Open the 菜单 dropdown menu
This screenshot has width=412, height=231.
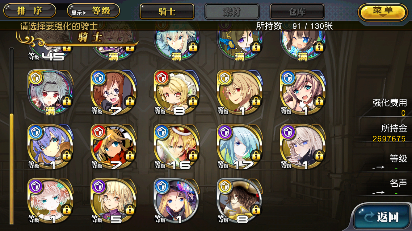383,12
